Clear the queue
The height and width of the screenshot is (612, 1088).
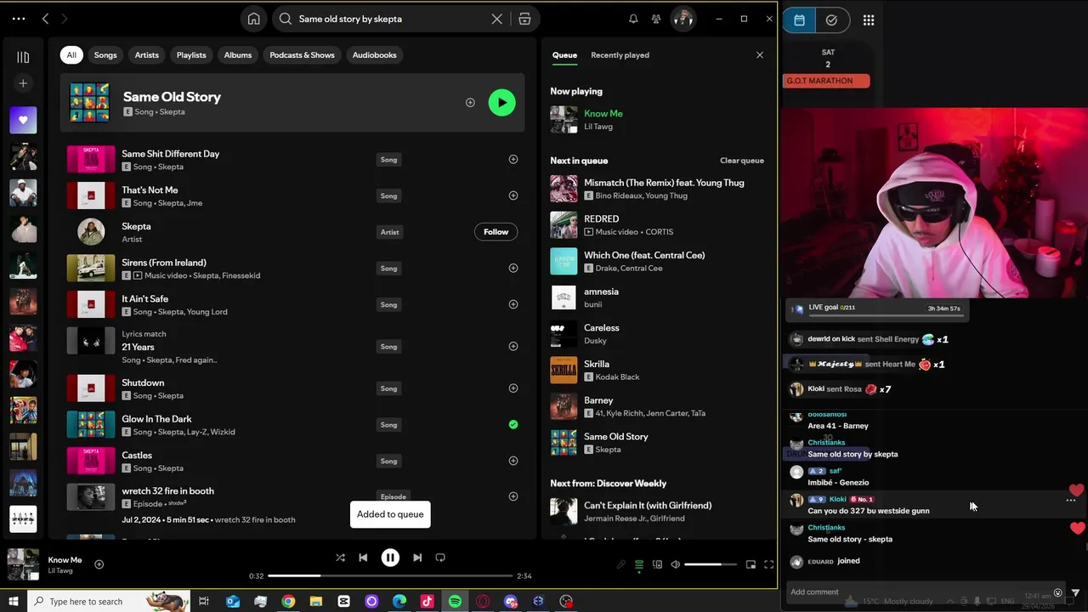[741, 161]
